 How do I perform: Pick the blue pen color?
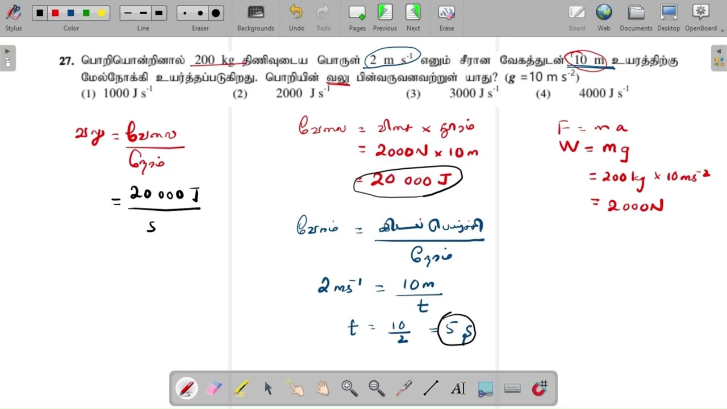70,13
